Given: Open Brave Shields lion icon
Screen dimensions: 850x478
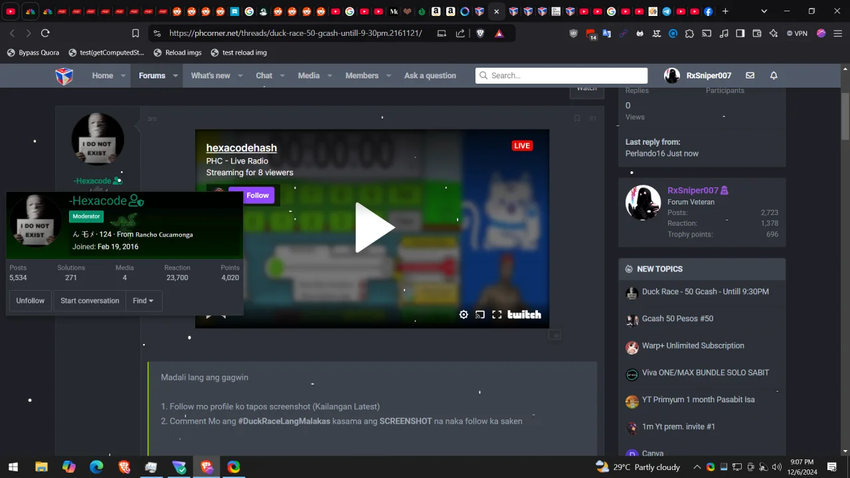Looking at the screenshot, I should point(480,33).
